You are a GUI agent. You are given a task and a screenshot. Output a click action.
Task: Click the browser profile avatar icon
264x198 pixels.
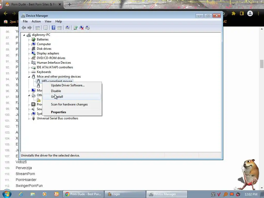(x=250, y=13)
